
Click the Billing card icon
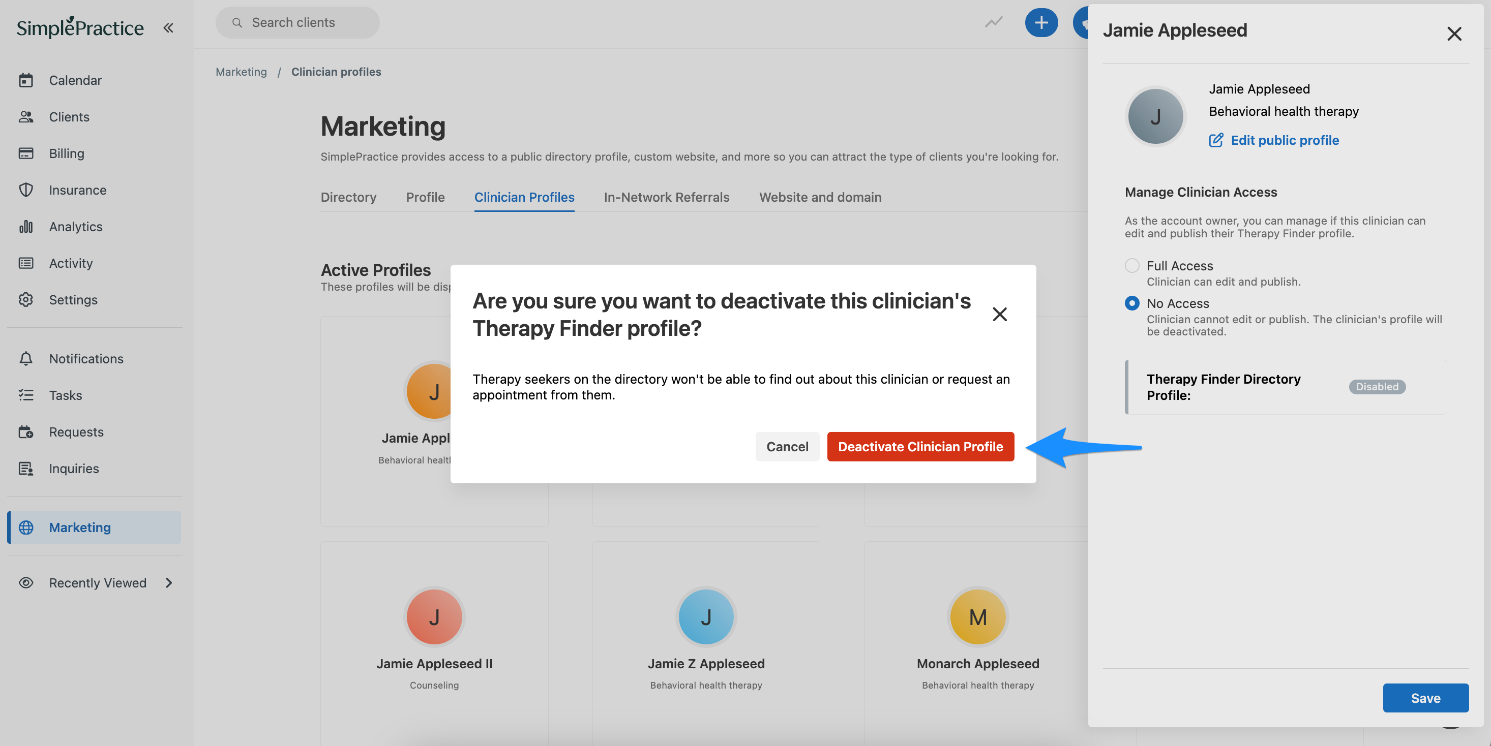click(26, 153)
